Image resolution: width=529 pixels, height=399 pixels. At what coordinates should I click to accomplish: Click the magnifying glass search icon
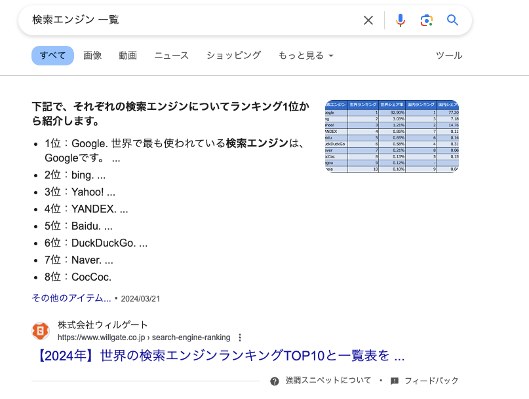(452, 20)
